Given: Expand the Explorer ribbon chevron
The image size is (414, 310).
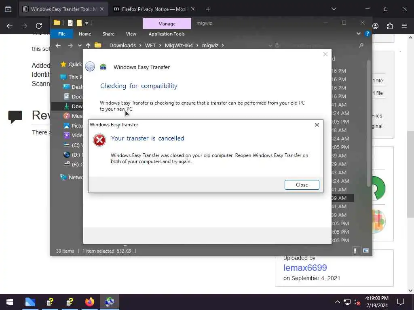Looking at the screenshot, I should point(358,34).
